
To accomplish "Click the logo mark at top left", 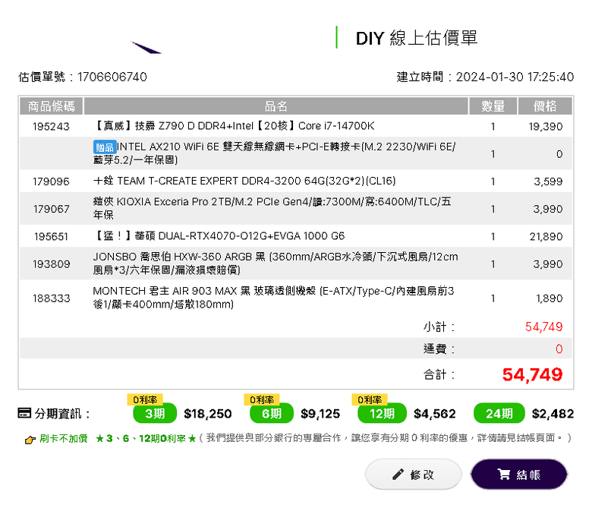I will coord(146,48).
